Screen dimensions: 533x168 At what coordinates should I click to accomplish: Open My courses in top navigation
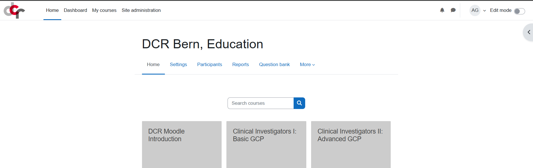click(x=104, y=10)
